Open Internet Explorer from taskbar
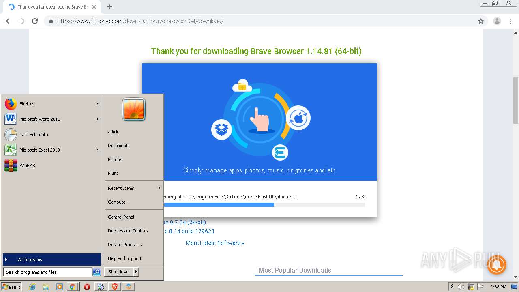The width and height of the screenshot is (519, 292). pos(32,287)
